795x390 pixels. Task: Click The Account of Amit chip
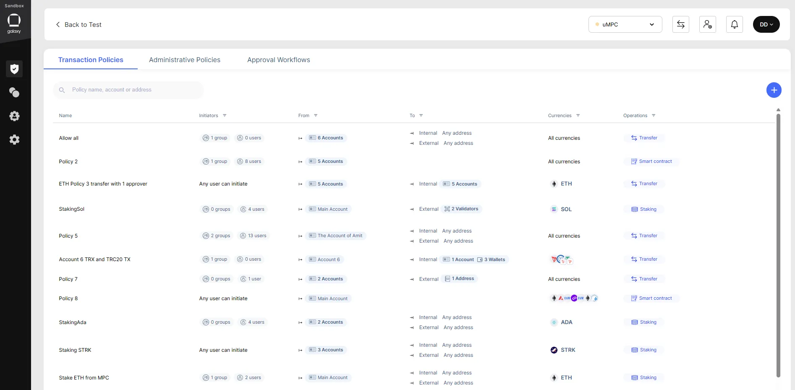click(336, 236)
